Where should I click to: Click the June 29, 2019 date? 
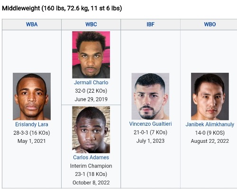[x=91, y=99]
